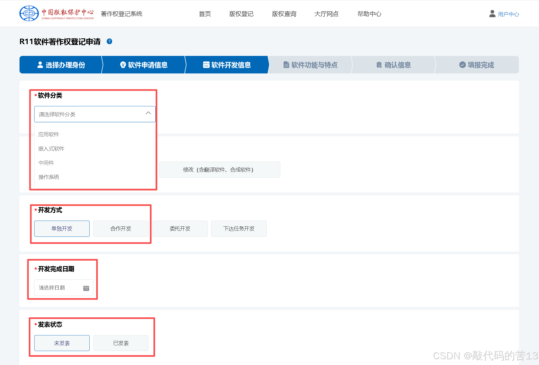Screen dimensions: 539x365
Task: Click the person icon on 选择办理身份 step
Action: point(40,65)
